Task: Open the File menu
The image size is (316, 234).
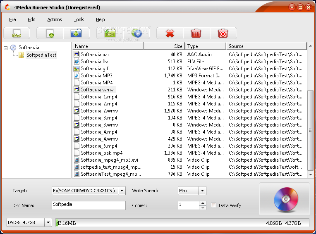Action: (x=12, y=19)
